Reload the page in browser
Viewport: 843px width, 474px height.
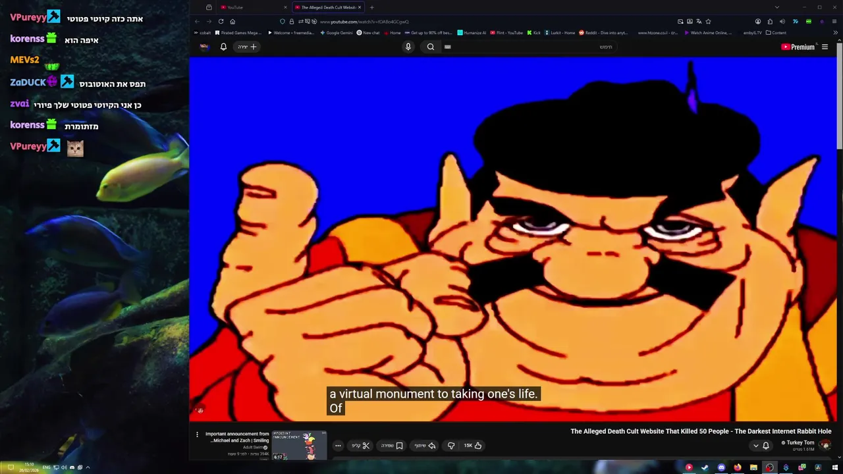pos(221,21)
